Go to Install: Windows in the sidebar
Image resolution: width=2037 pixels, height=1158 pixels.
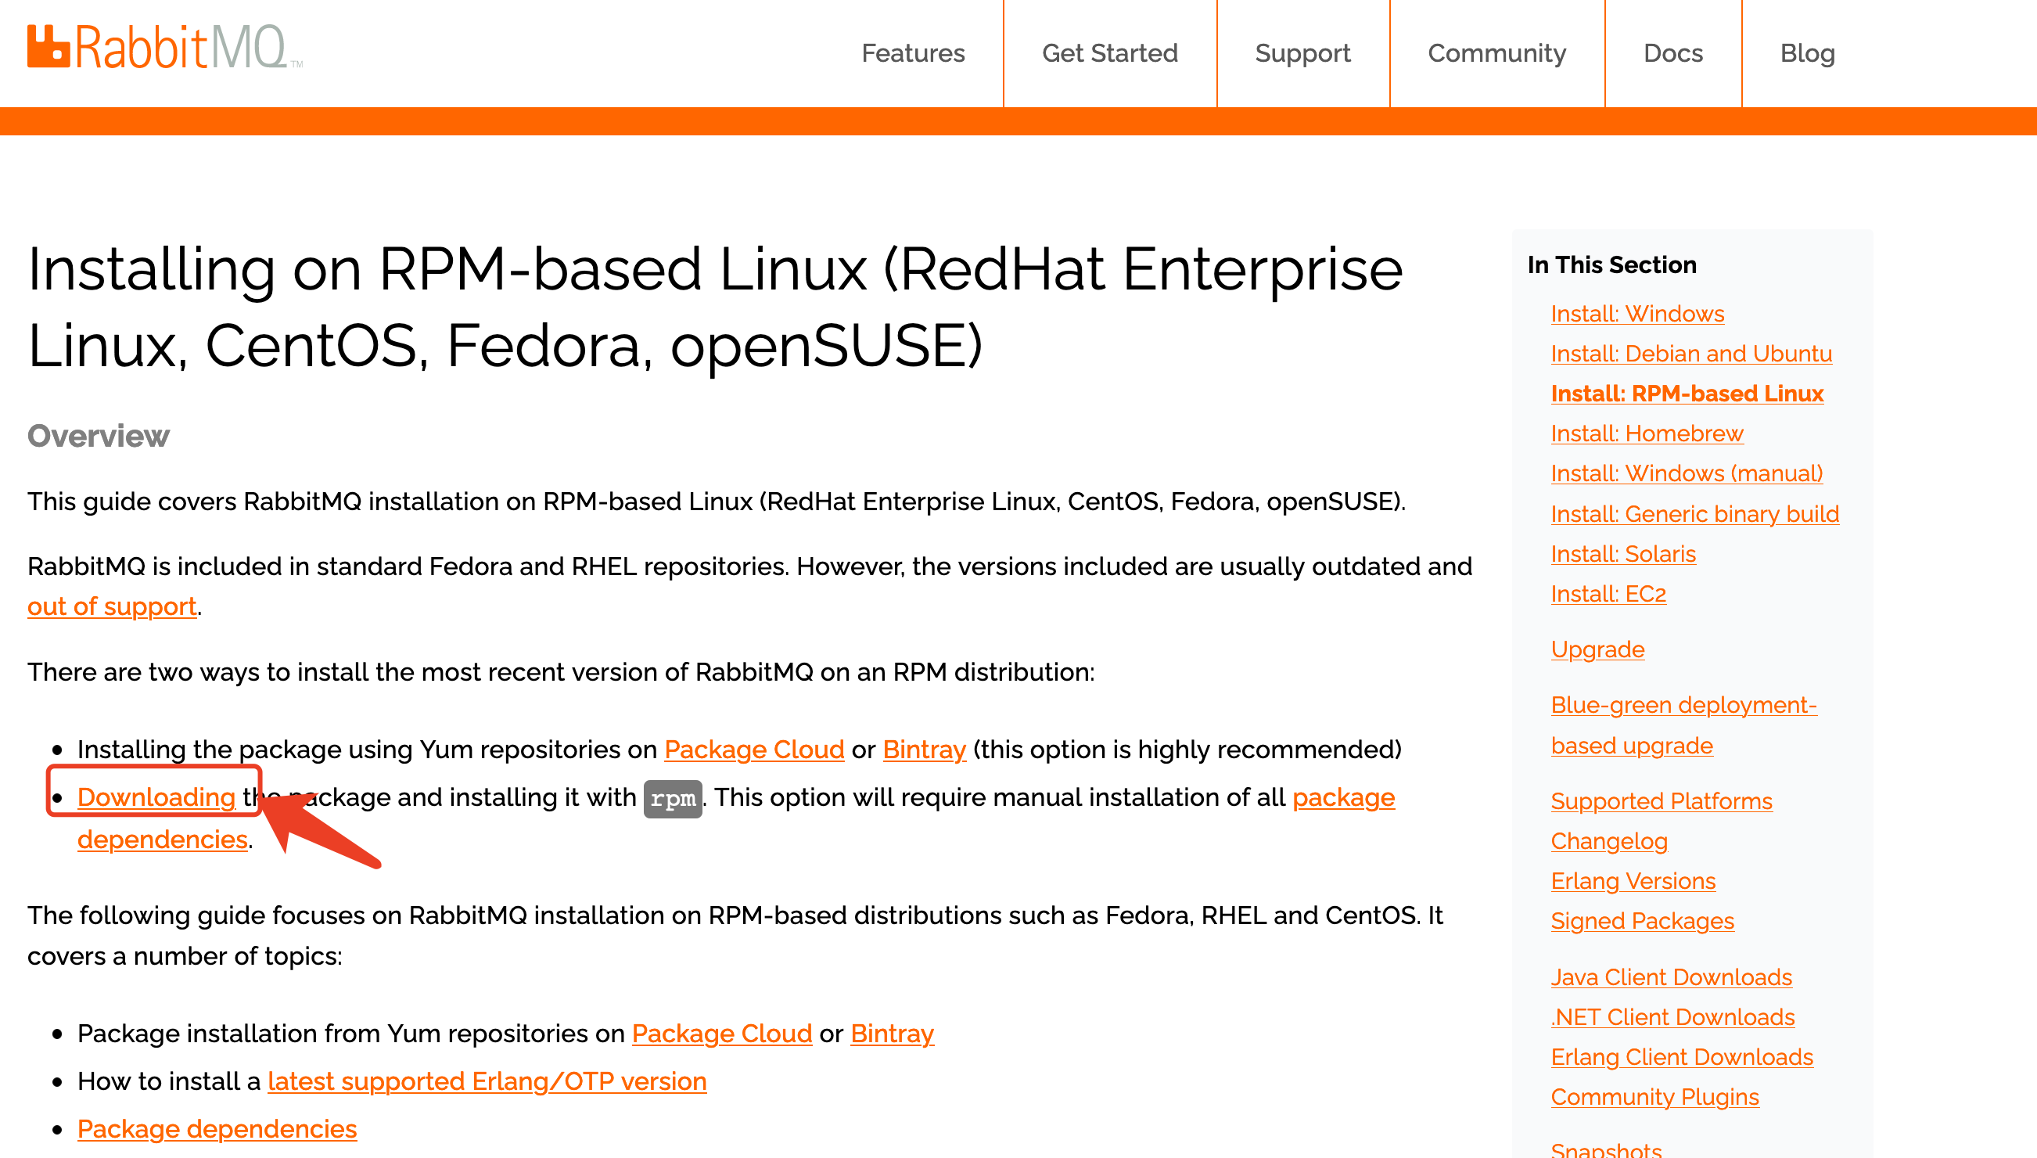1637,315
